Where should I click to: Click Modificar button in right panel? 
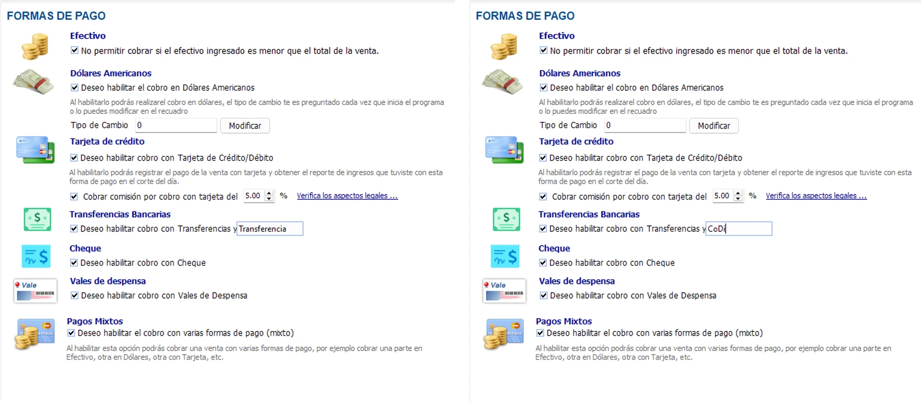(714, 126)
